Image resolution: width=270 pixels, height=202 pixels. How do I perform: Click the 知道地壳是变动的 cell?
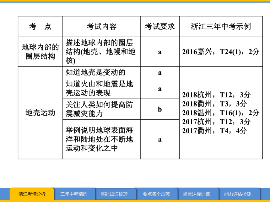[101, 72]
